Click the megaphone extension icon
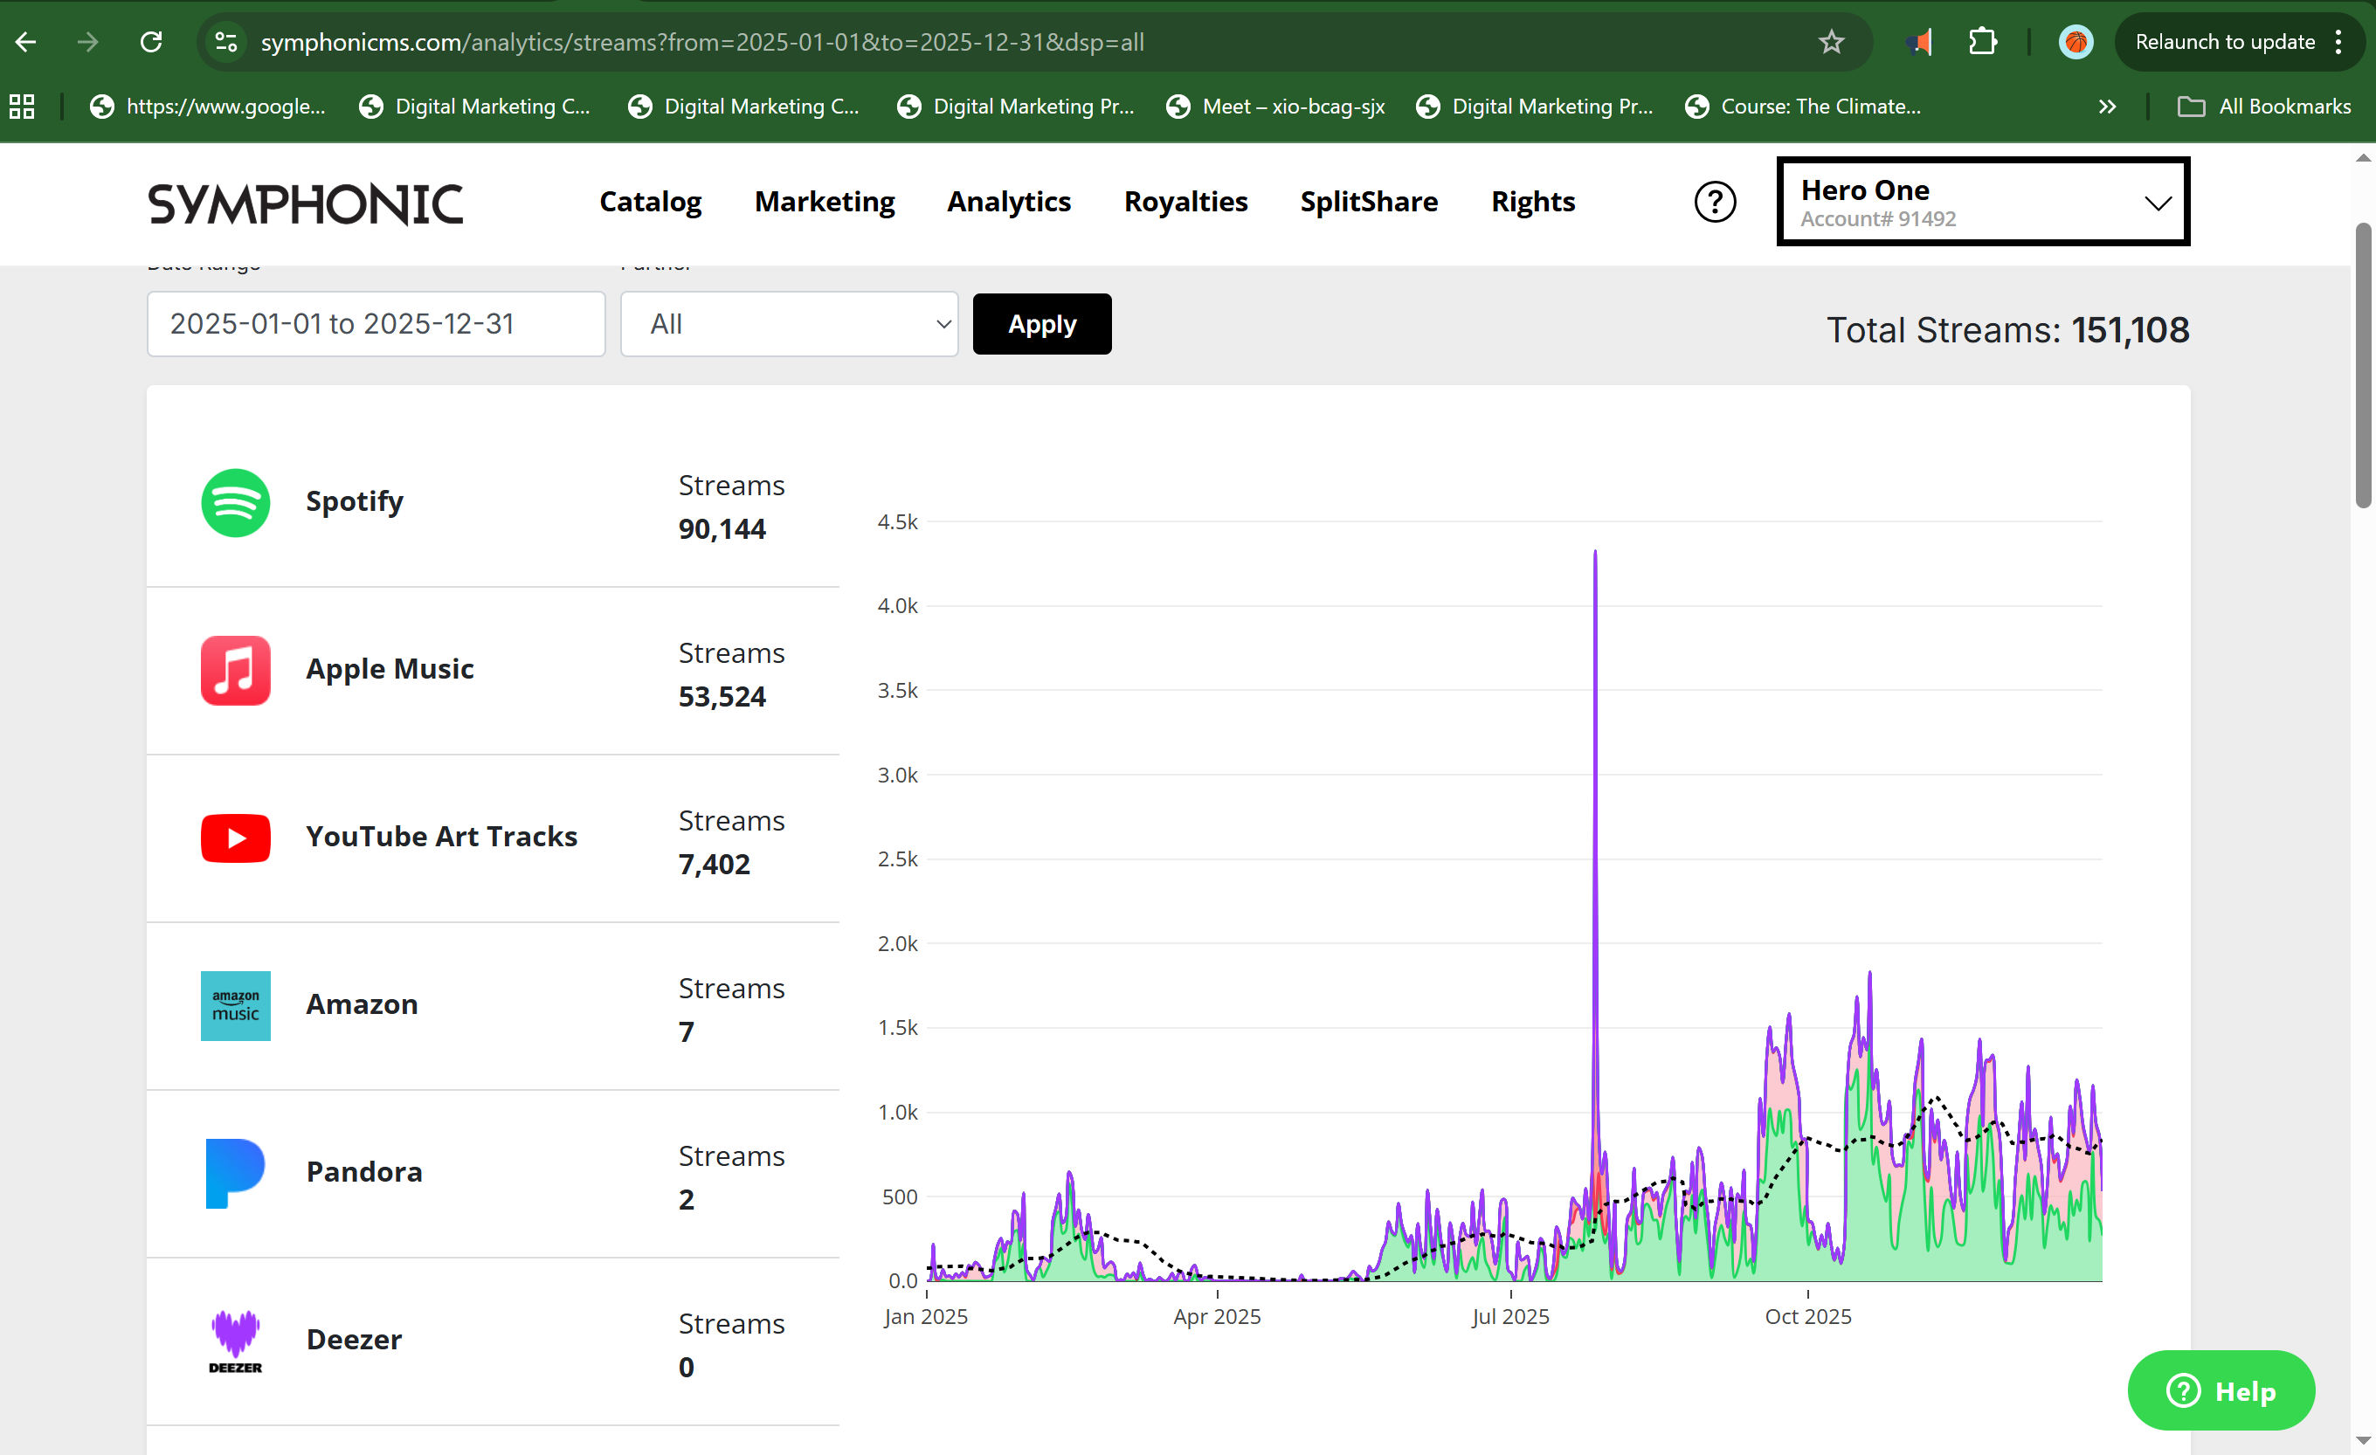Viewport: 2376px width, 1455px height. click(x=1919, y=41)
